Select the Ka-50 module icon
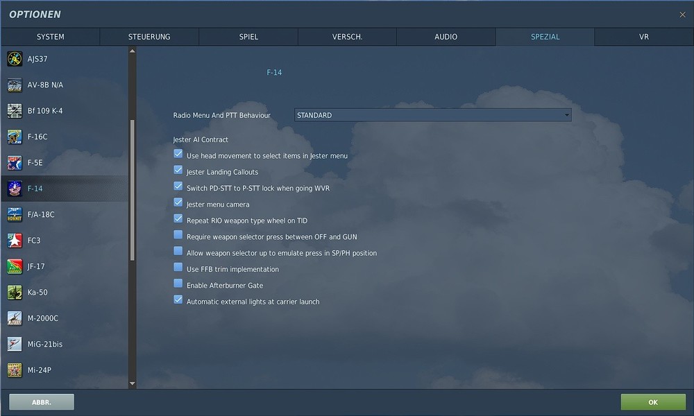 15,292
